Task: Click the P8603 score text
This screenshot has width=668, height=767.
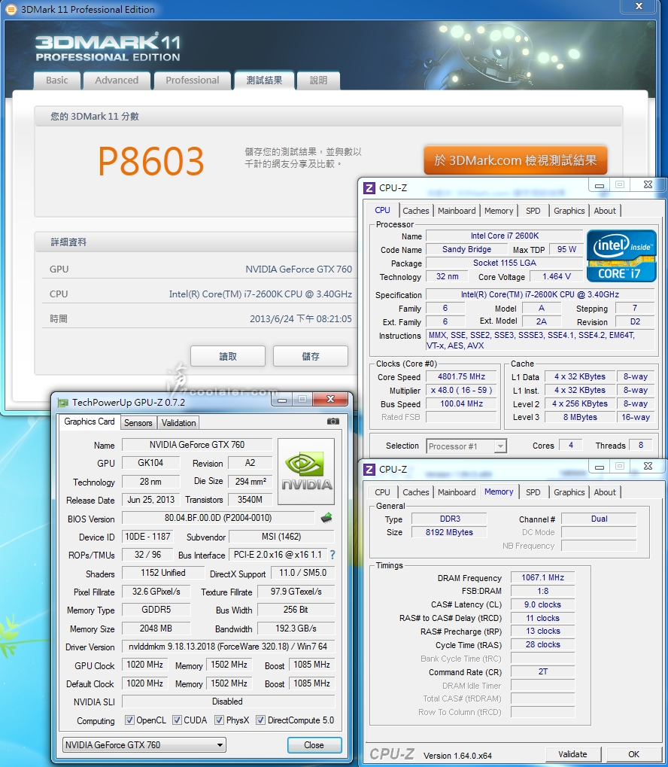Action: [x=151, y=161]
